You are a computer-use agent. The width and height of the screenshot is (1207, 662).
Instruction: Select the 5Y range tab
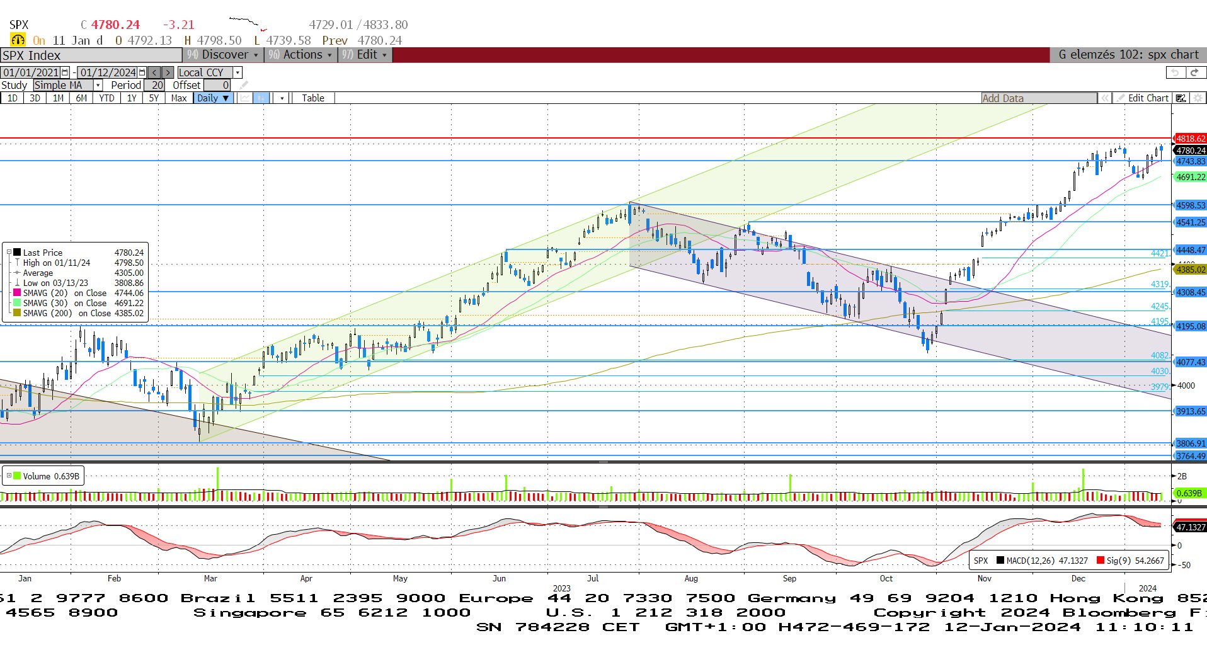point(154,98)
